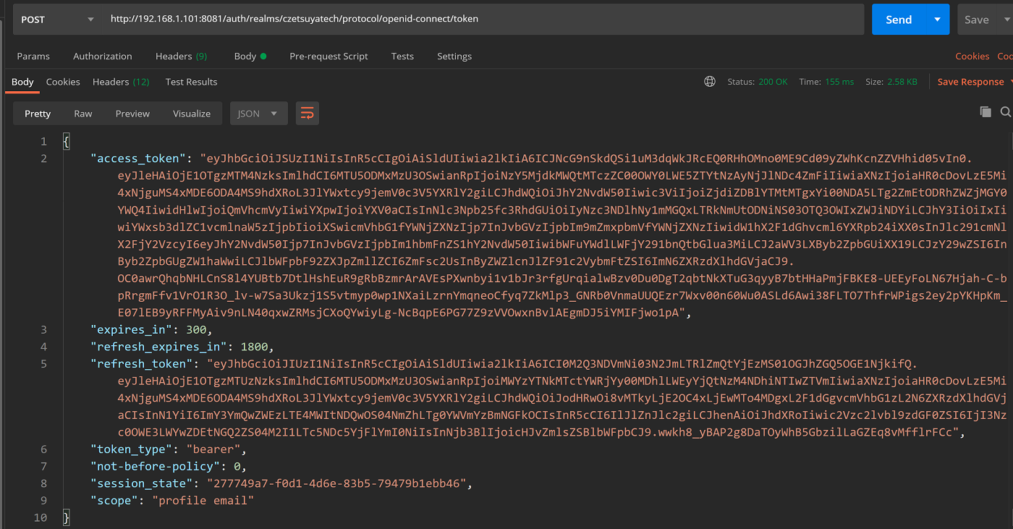Toggle line wrapping in response viewer
1013x529 pixels.
(307, 113)
